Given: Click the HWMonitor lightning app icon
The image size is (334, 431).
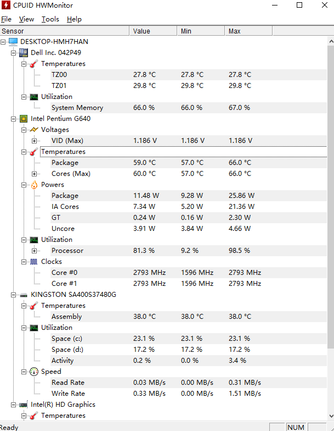Looking at the screenshot, I should [7, 5].
